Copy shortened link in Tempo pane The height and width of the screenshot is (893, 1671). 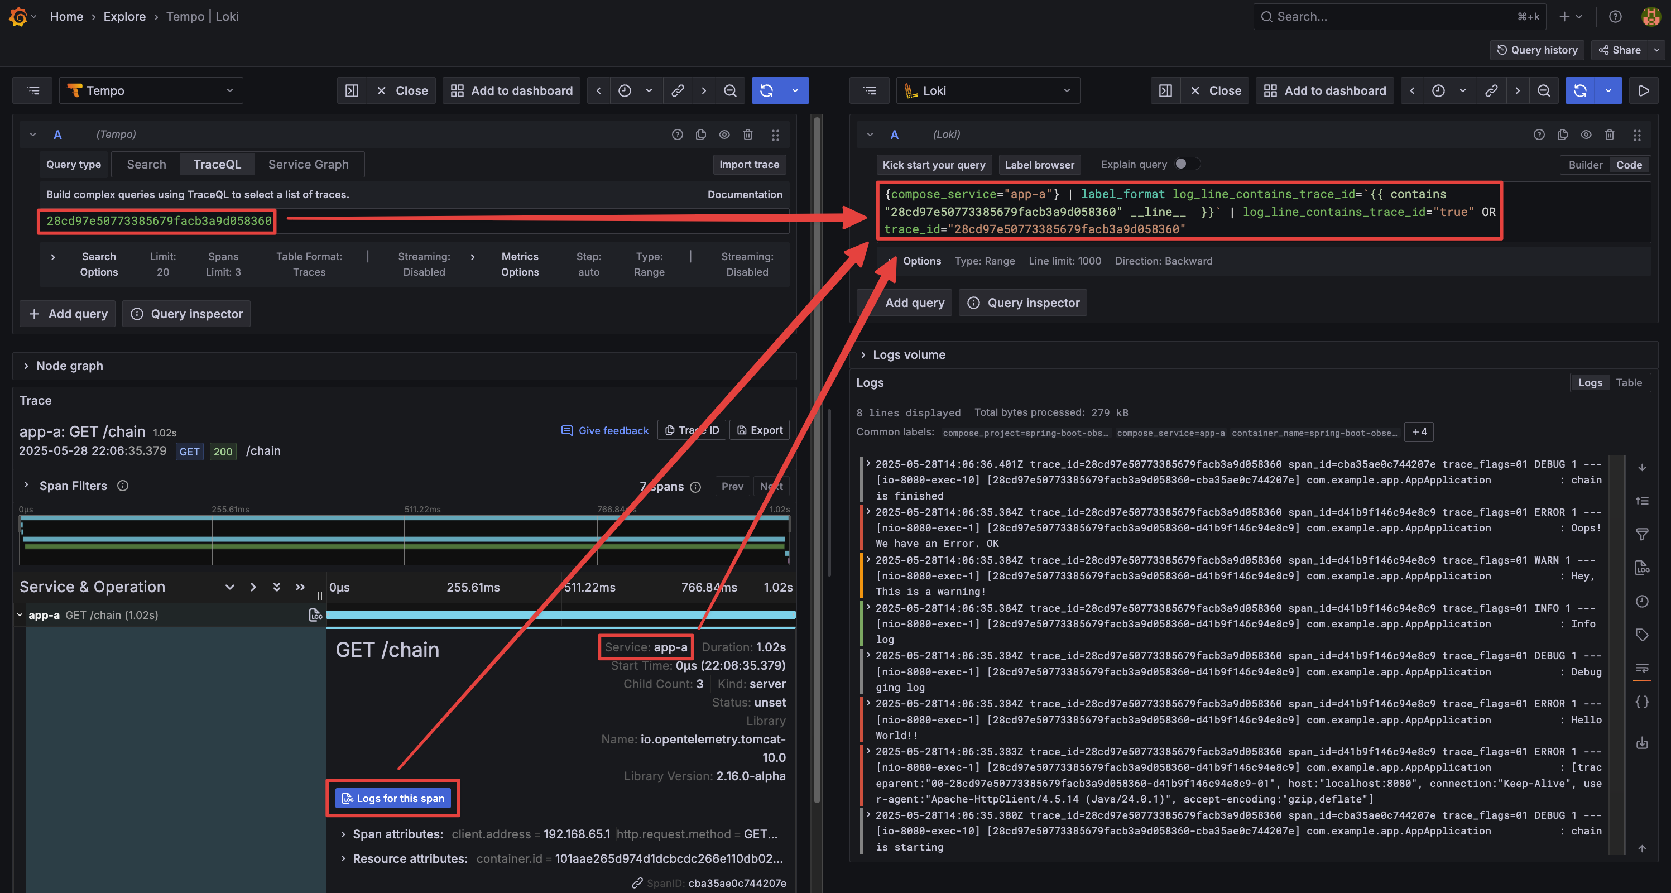click(x=677, y=91)
